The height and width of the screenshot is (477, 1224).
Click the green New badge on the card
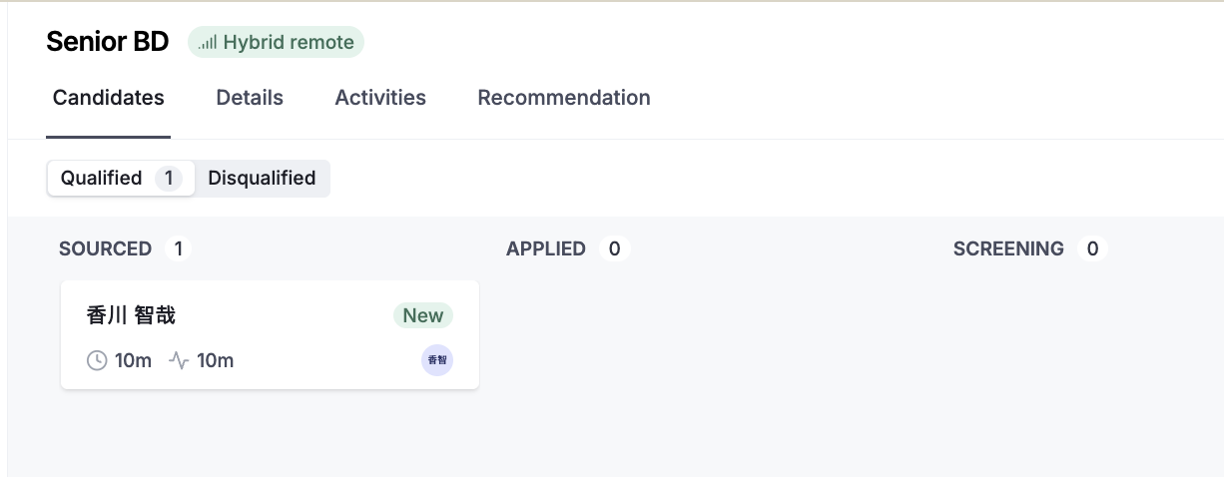[422, 315]
